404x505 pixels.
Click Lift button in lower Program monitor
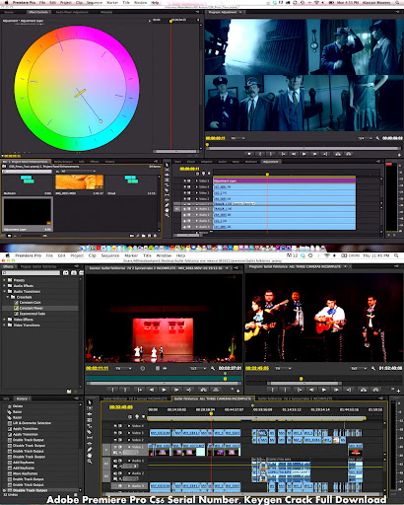(364, 390)
